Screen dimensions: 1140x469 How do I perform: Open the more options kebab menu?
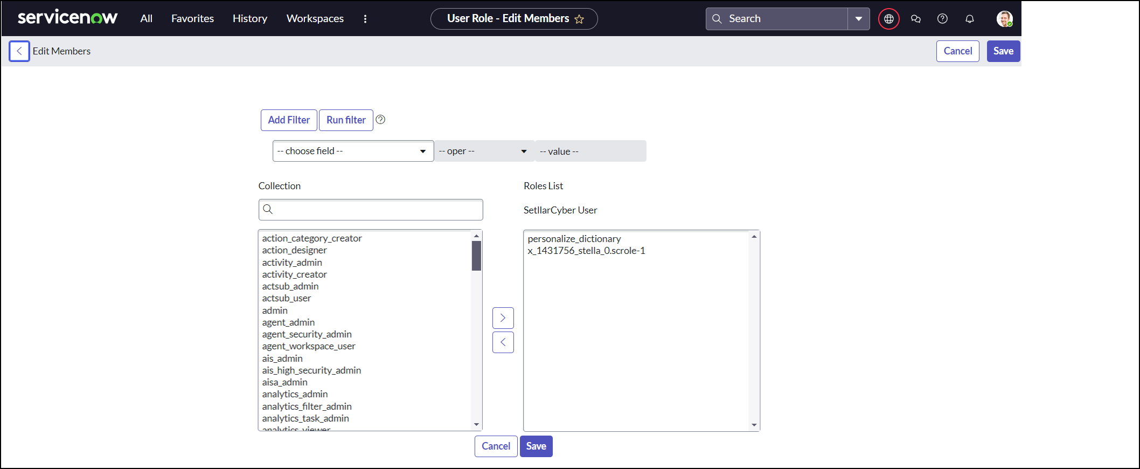click(365, 19)
